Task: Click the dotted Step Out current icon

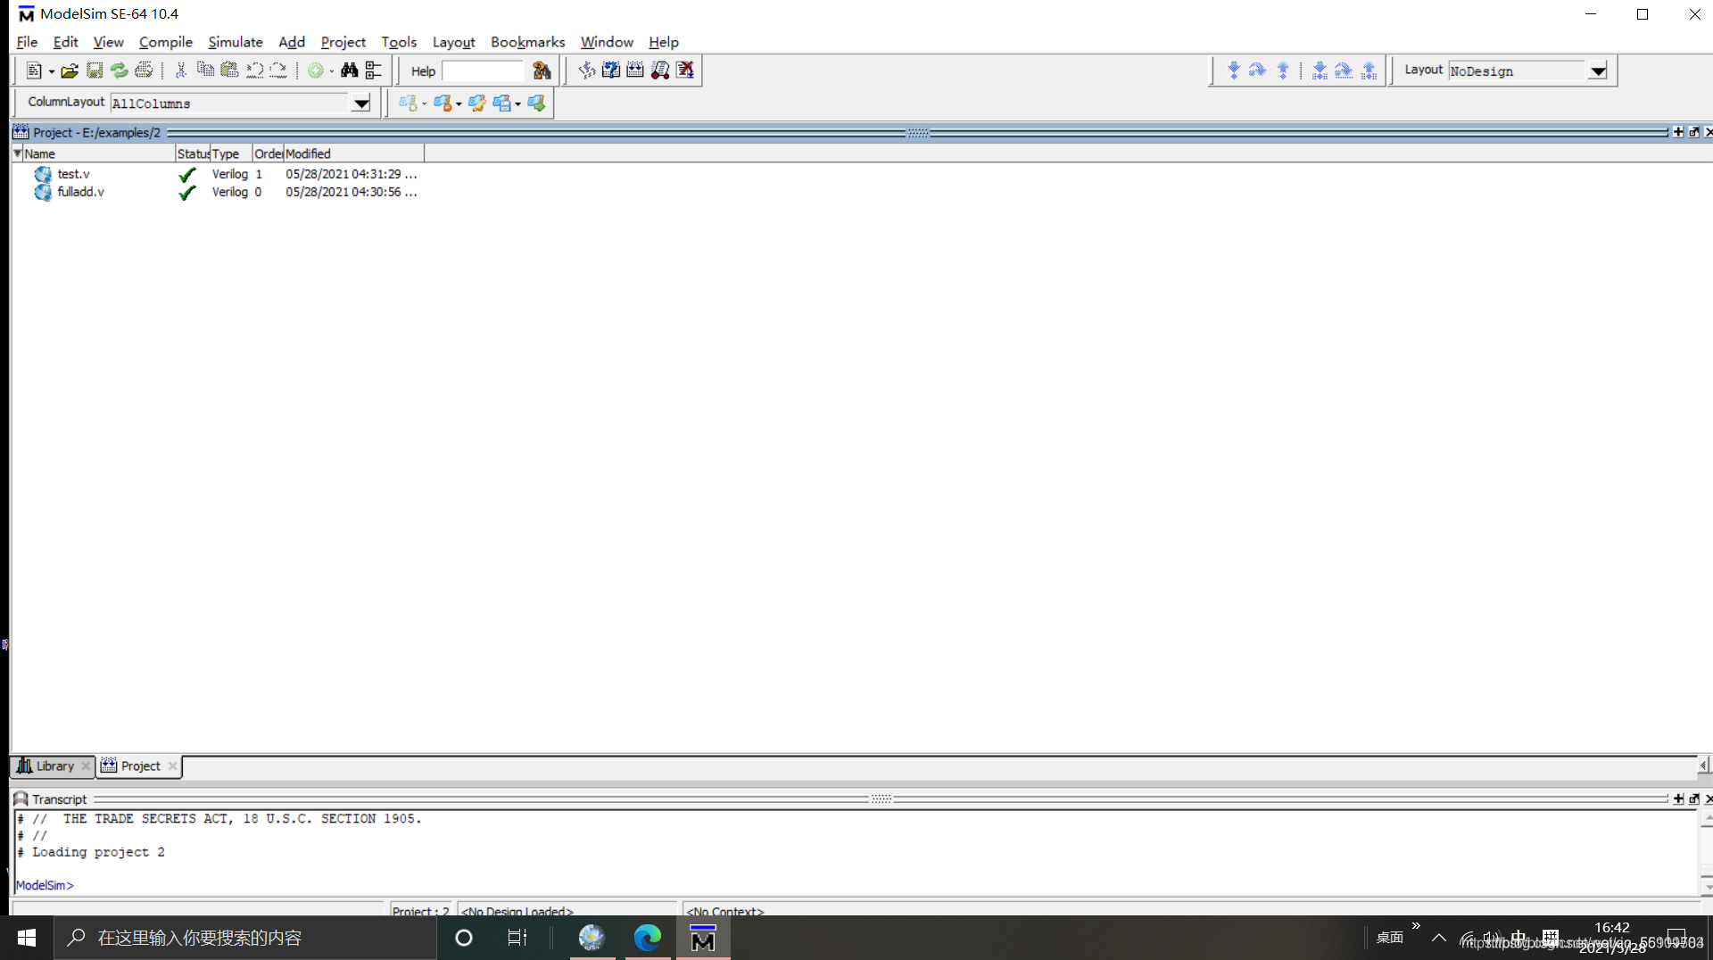Action: (x=1369, y=70)
